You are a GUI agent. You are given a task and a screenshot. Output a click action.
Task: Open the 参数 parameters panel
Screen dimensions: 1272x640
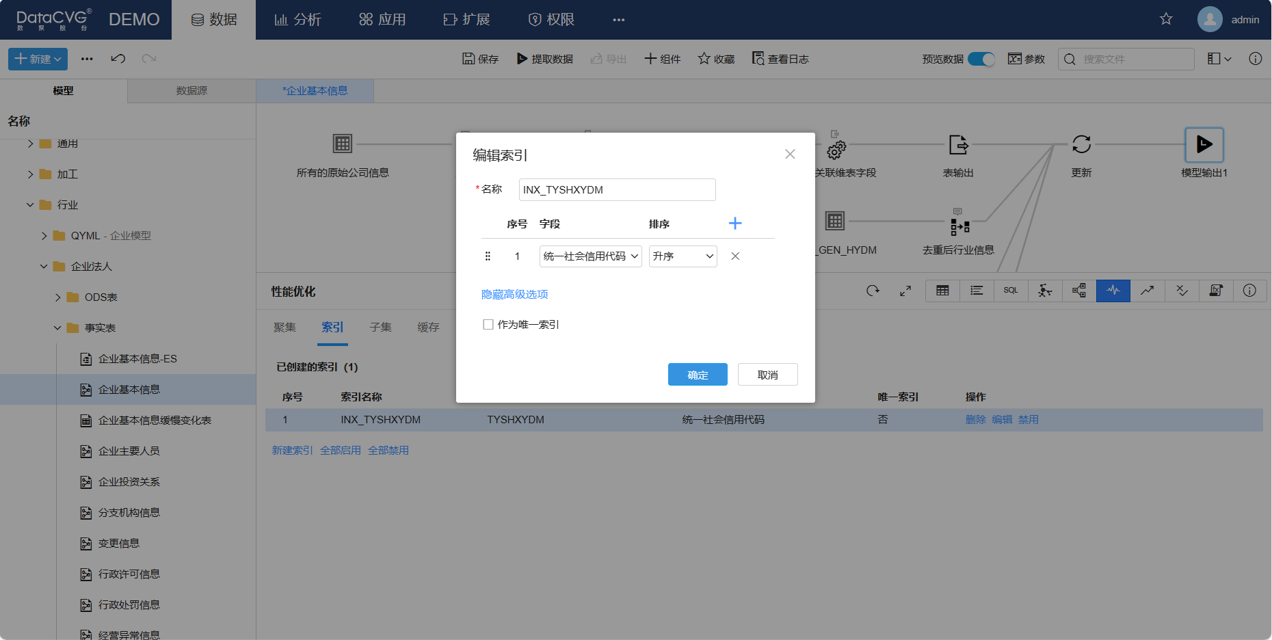1026,59
